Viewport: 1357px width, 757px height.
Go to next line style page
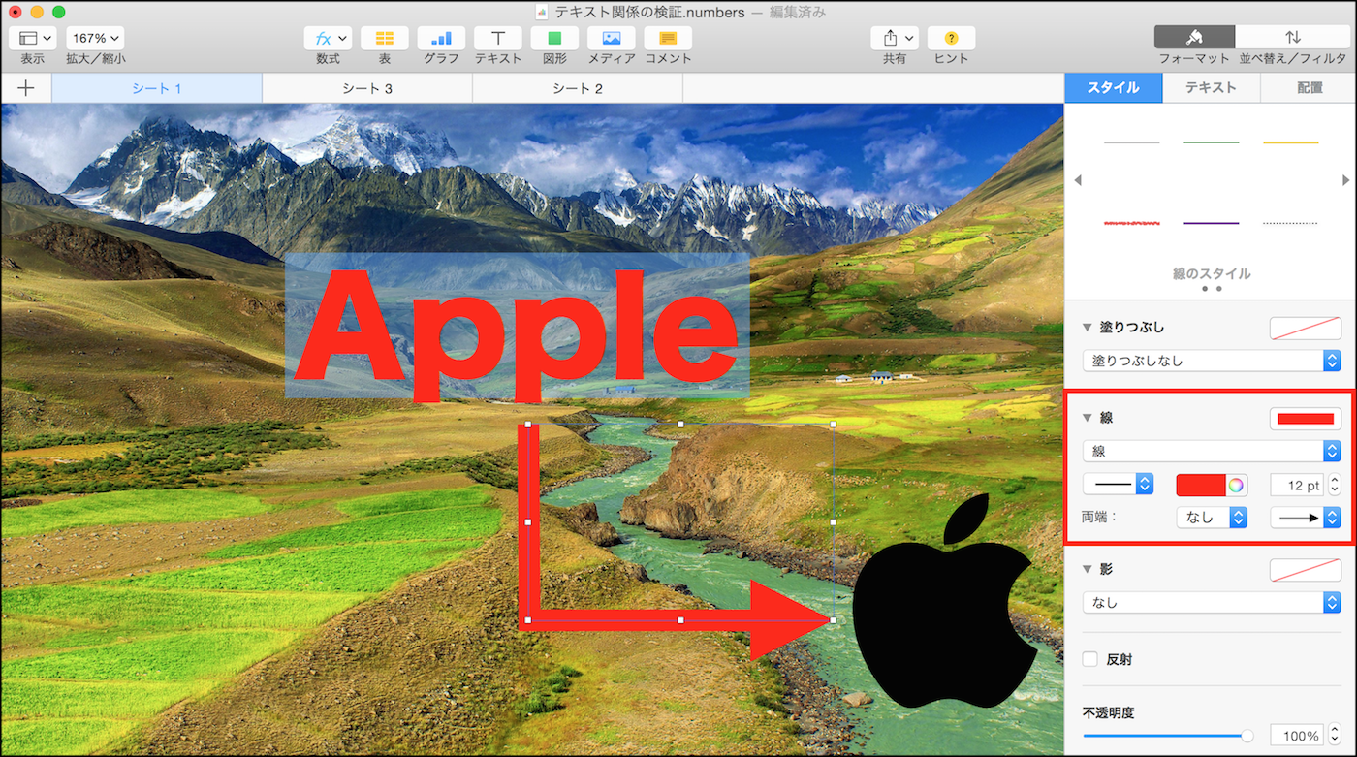[1345, 180]
